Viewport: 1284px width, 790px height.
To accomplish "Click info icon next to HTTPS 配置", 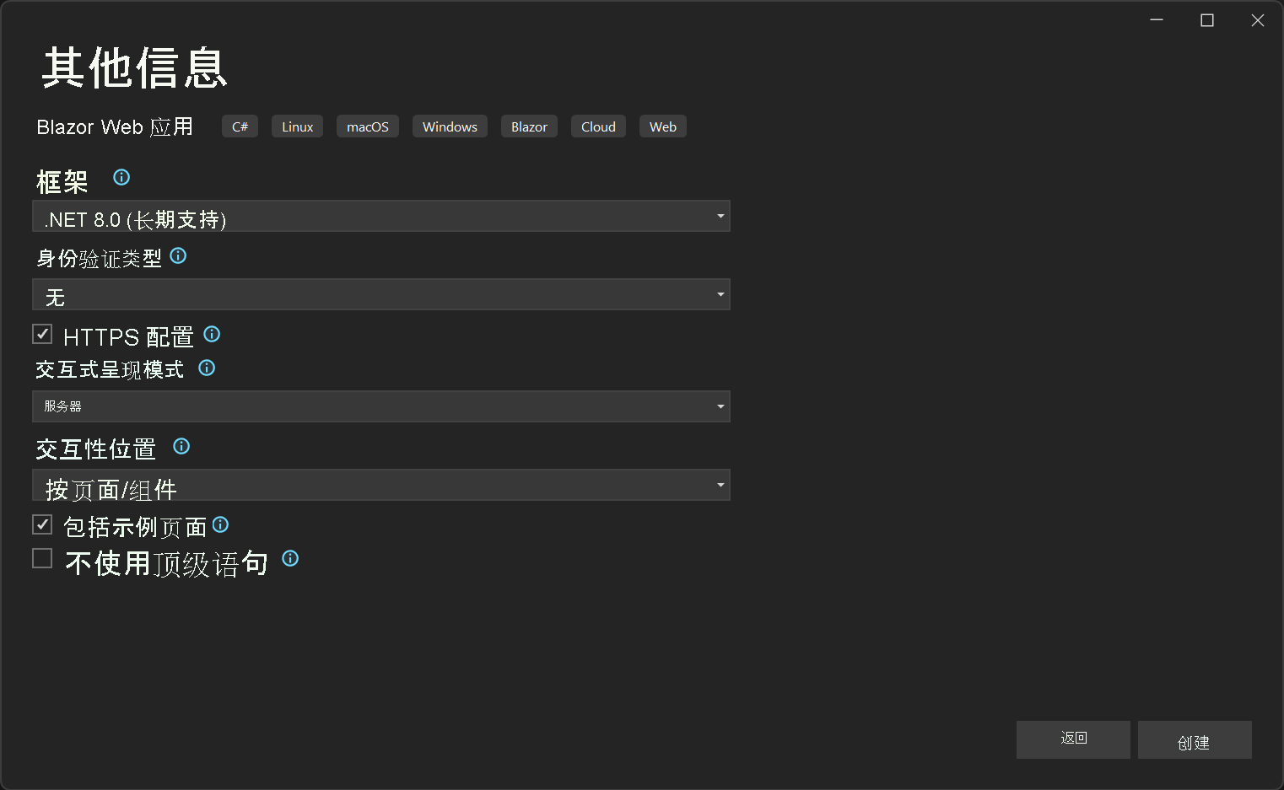I will click(x=212, y=334).
